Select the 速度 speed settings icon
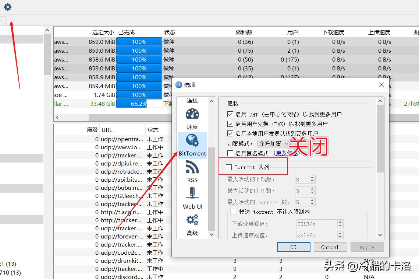 192,117
